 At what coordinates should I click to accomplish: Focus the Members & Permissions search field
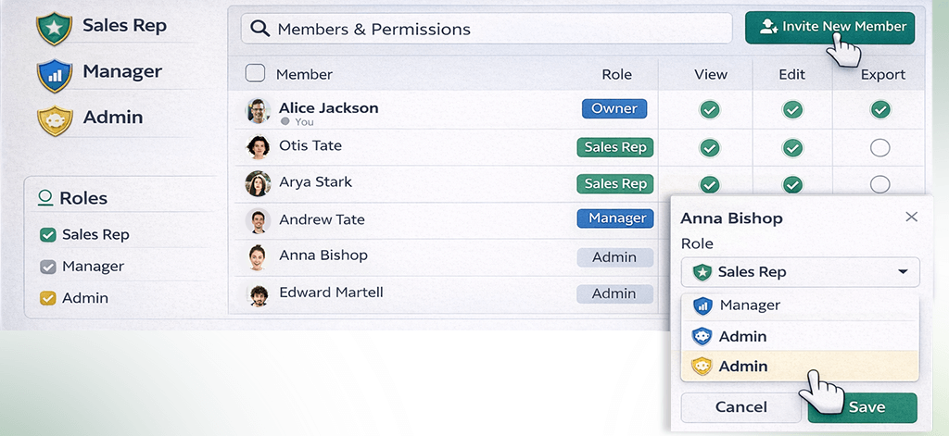point(487,29)
